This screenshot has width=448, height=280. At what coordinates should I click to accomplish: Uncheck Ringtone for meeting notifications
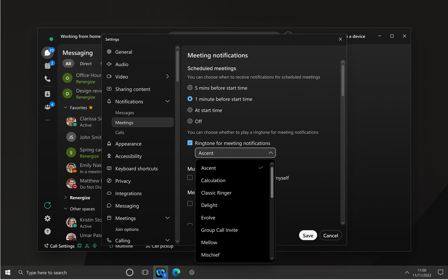point(190,143)
